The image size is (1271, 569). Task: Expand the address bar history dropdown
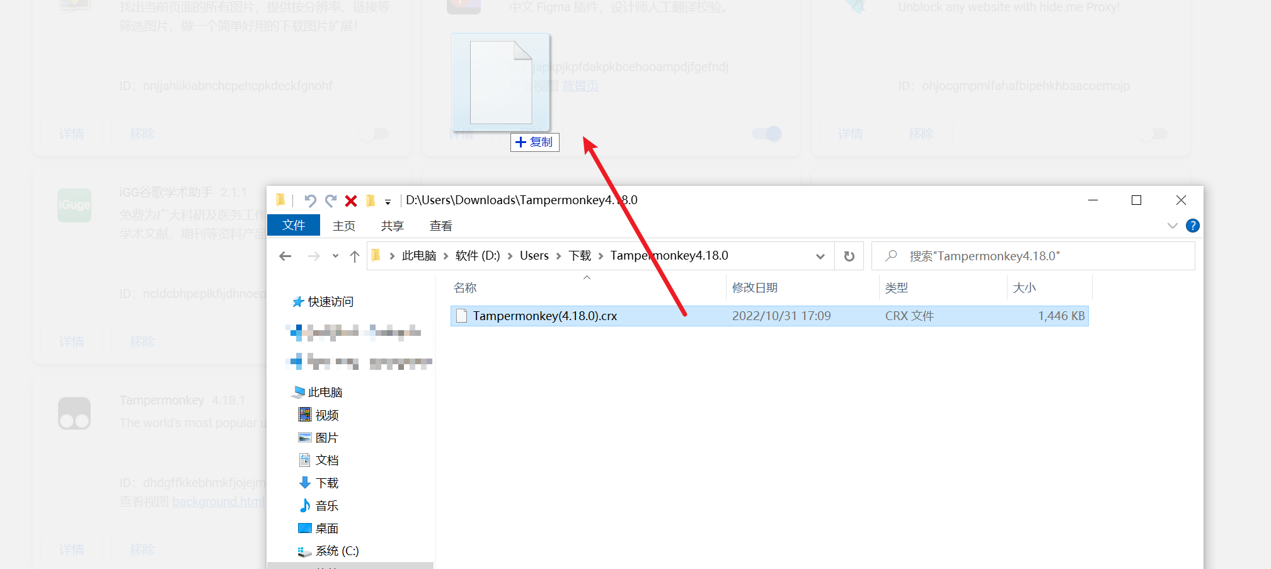(x=820, y=256)
